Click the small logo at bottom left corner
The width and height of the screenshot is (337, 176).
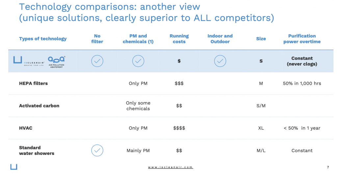click(x=14, y=167)
